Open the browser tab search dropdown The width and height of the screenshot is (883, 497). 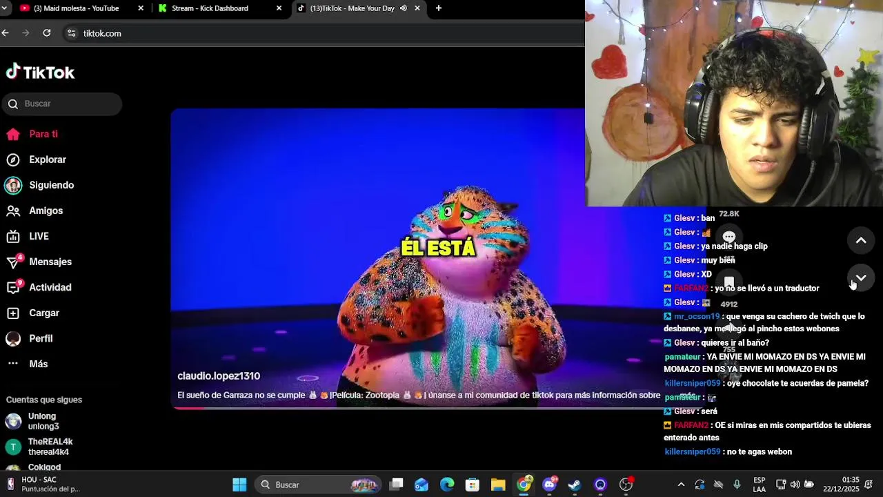click(x=5, y=8)
